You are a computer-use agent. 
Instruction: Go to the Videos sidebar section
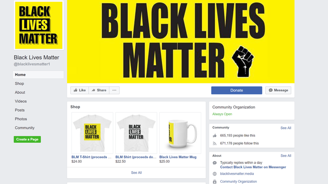21,101
